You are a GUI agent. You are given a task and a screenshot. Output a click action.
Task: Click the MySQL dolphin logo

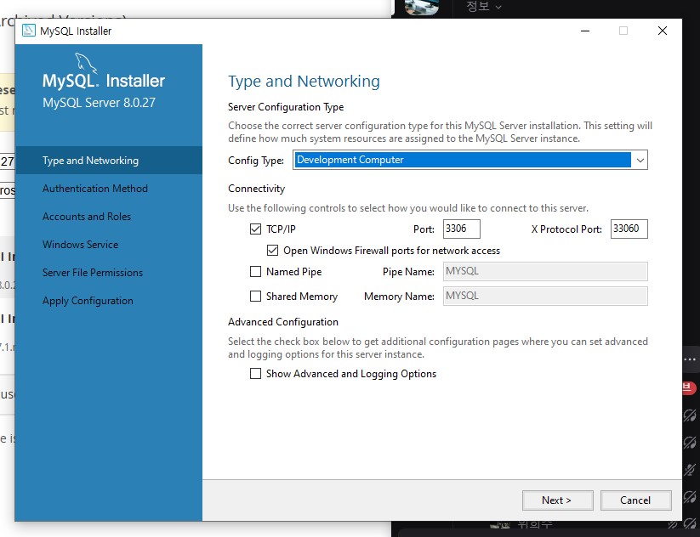(x=86, y=62)
